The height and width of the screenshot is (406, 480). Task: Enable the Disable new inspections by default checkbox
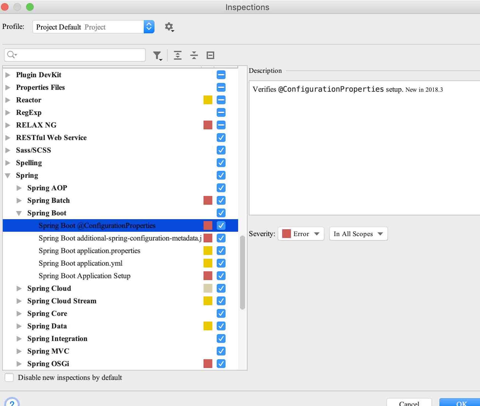[9, 377]
